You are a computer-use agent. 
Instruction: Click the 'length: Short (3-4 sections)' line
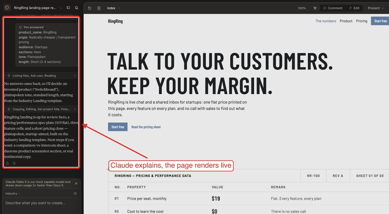tap(40, 62)
